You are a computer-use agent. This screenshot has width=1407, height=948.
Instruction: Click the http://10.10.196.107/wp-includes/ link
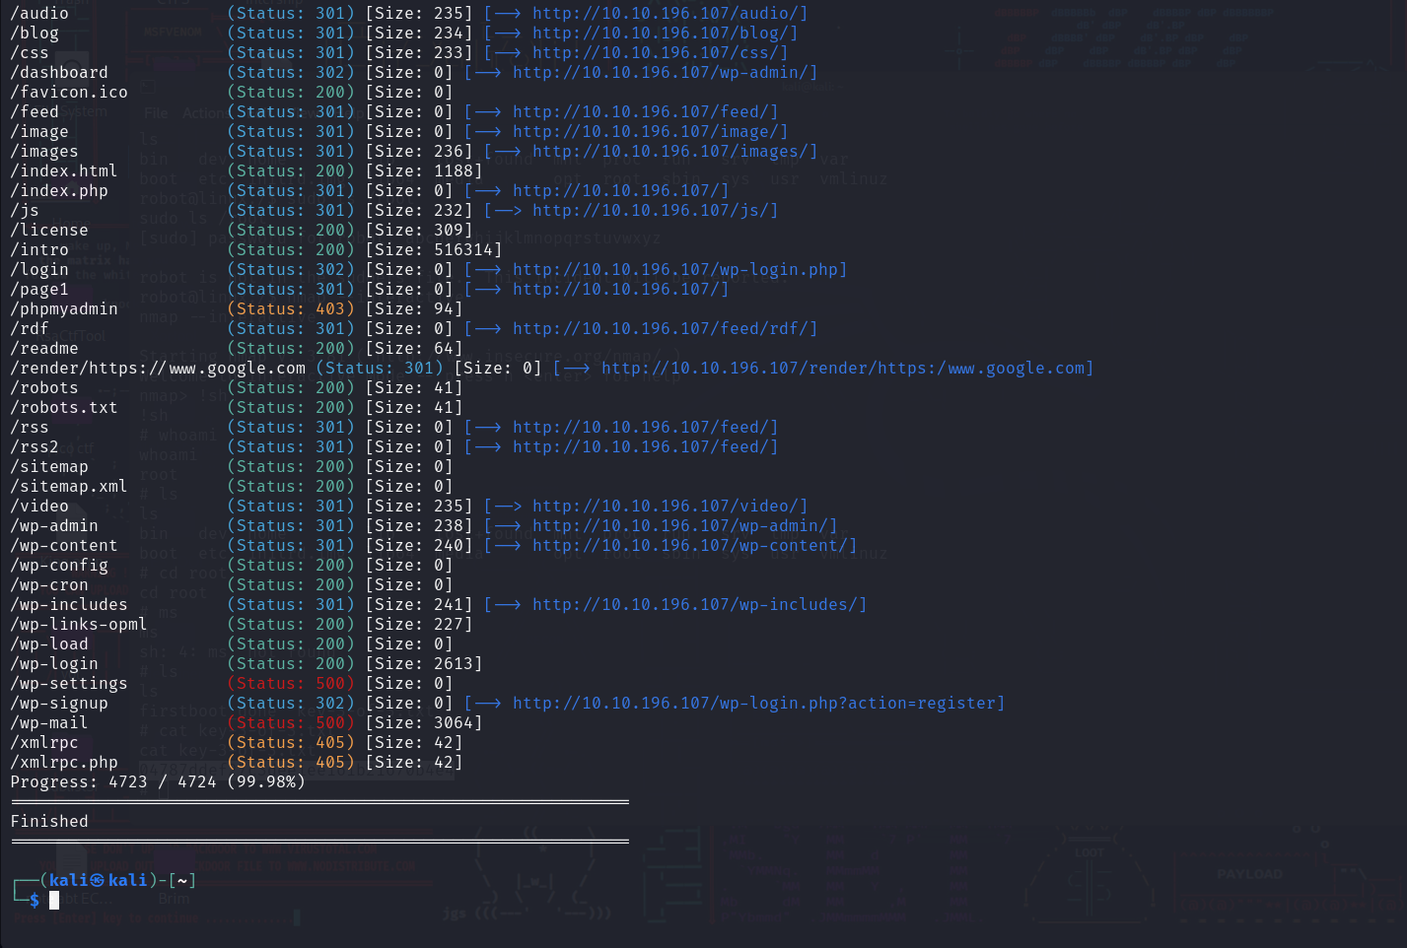(x=695, y=604)
